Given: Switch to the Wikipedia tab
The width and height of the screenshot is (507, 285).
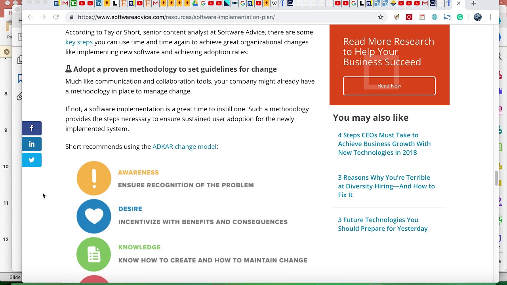Looking at the screenshot, I should pyautogui.click(x=274, y=4).
